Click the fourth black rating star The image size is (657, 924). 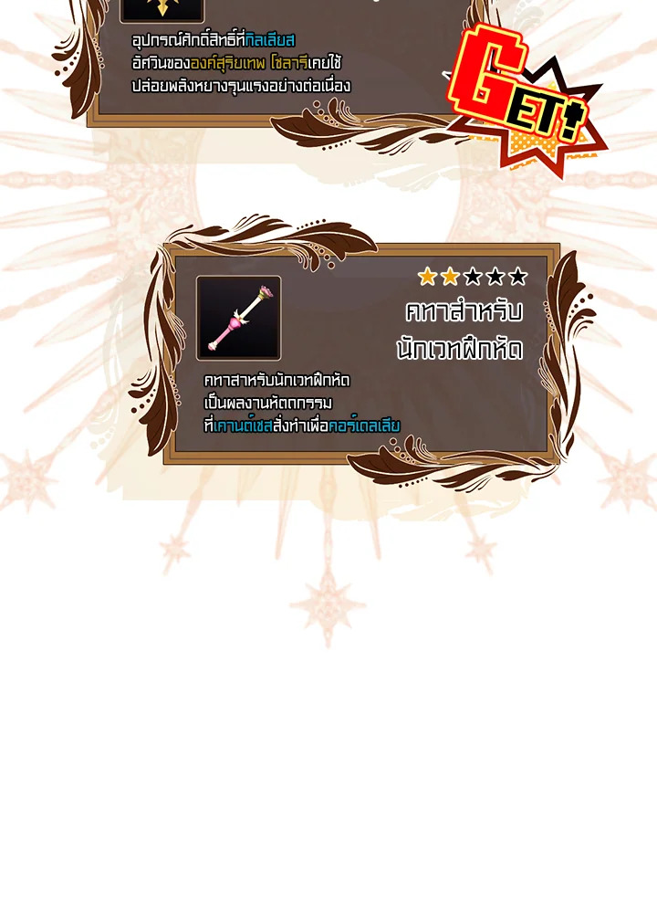point(495,276)
